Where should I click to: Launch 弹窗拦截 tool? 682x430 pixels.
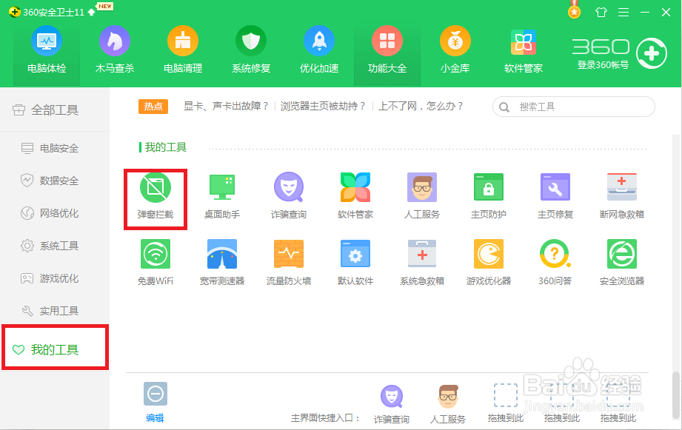point(156,196)
